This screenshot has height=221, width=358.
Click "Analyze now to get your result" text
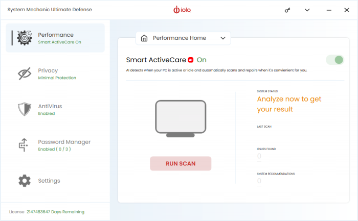click(x=289, y=104)
